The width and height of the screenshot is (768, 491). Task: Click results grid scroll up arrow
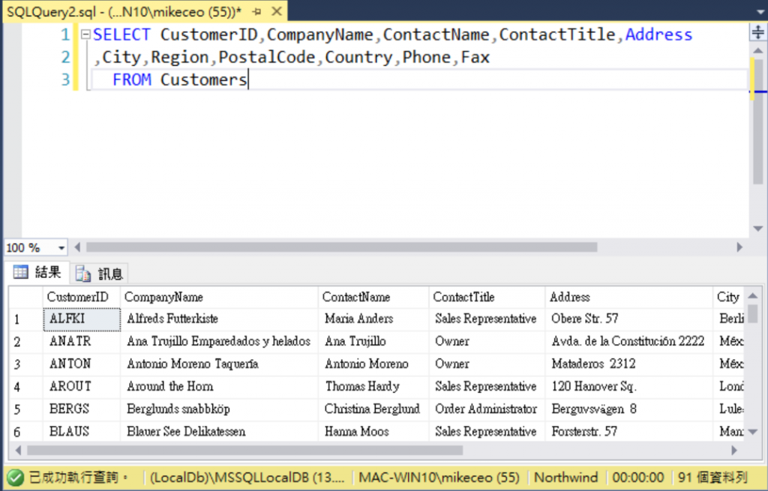[753, 295]
